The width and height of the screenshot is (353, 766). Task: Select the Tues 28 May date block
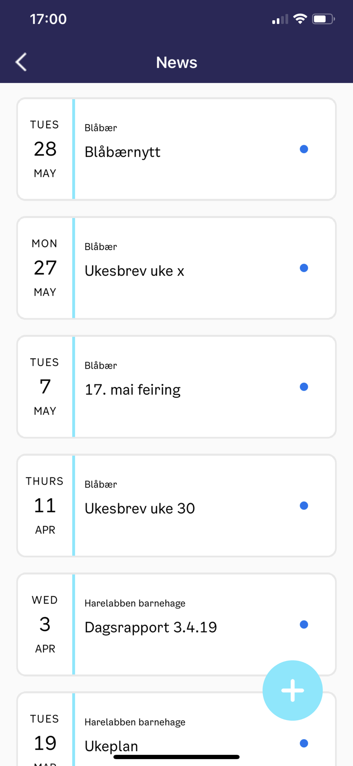pos(45,149)
